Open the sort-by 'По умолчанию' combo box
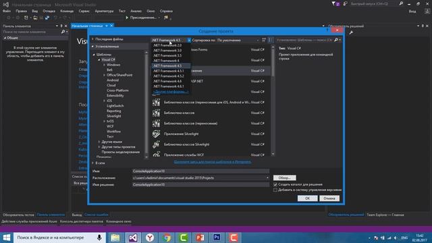Screen dimensions: 432x243 238,40
